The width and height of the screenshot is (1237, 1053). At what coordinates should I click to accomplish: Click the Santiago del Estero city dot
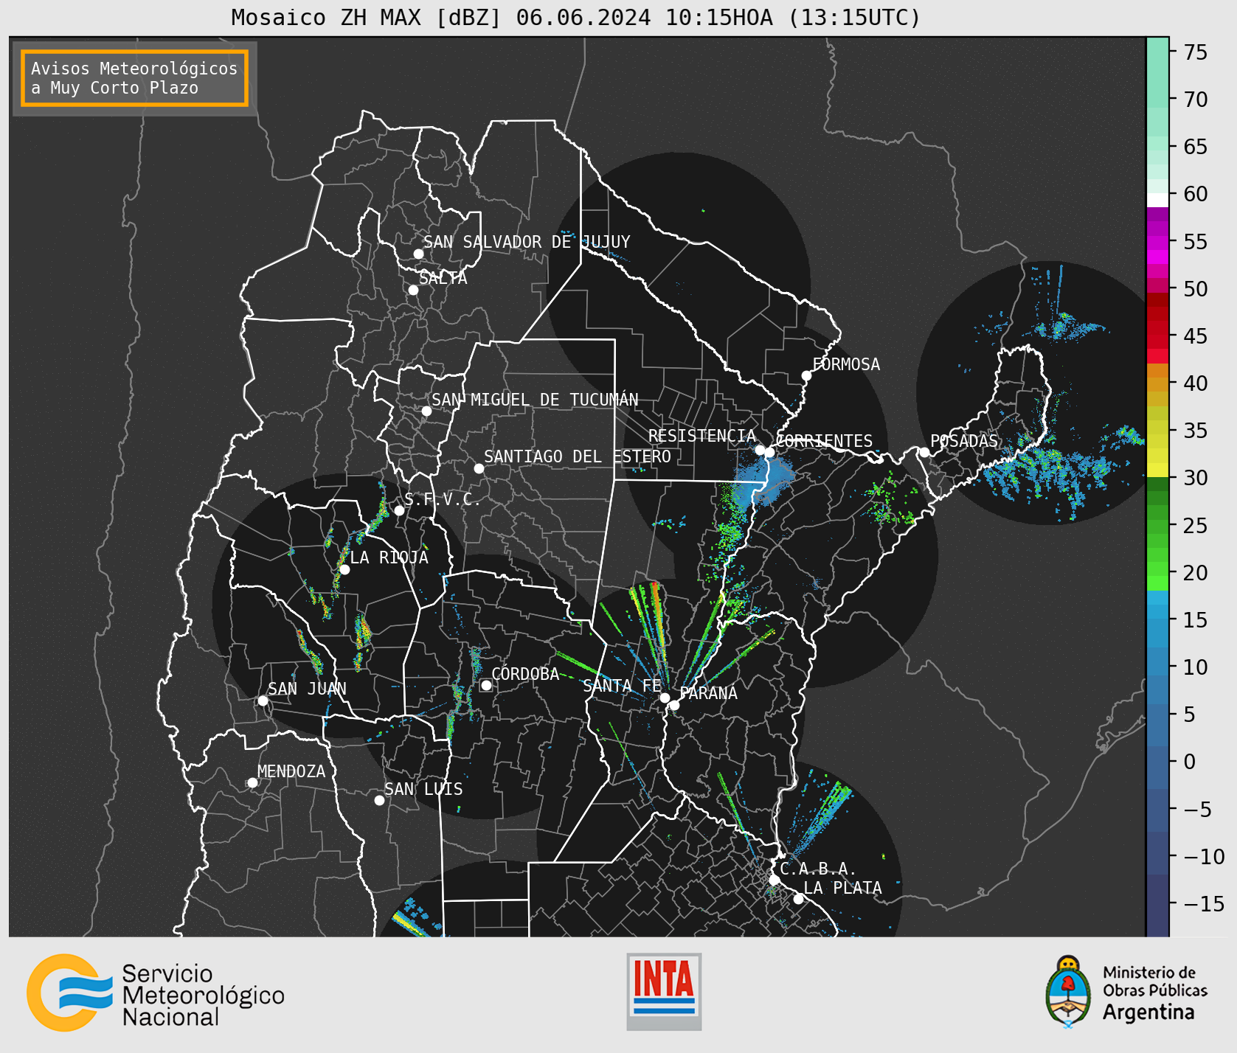(x=479, y=468)
